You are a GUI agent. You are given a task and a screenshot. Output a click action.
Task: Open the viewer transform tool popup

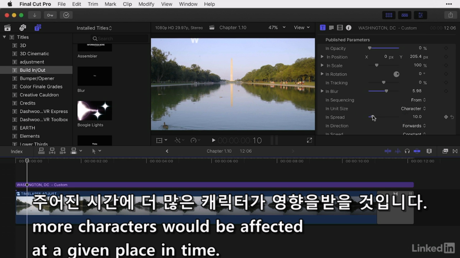162,140
